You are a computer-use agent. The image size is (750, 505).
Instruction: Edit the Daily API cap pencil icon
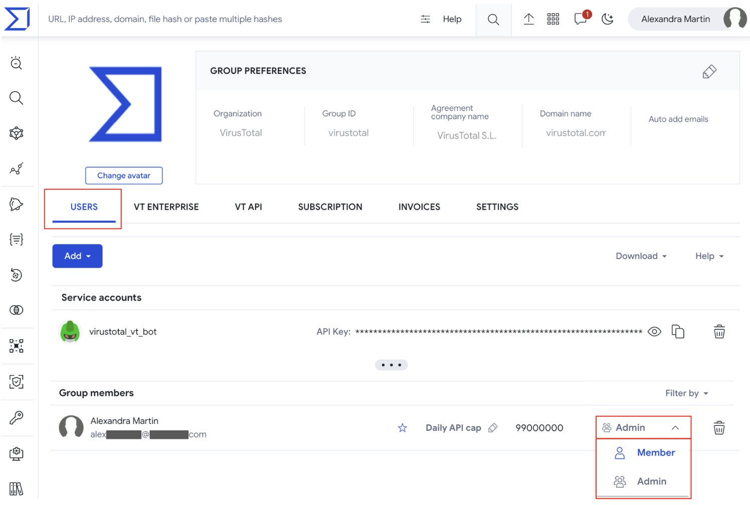coord(493,428)
